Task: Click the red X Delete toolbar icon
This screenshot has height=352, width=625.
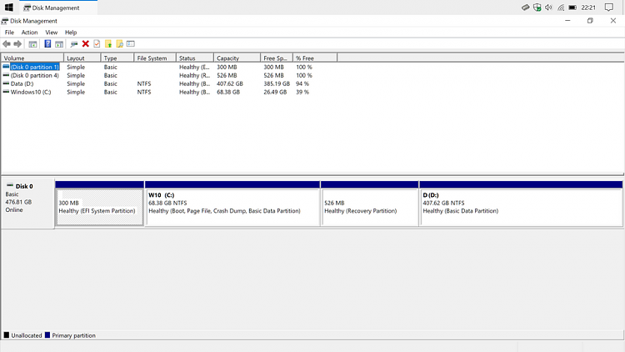Action: click(85, 43)
